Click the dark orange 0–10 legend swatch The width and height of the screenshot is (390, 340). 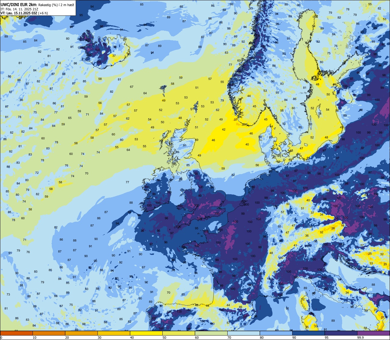tap(16, 333)
